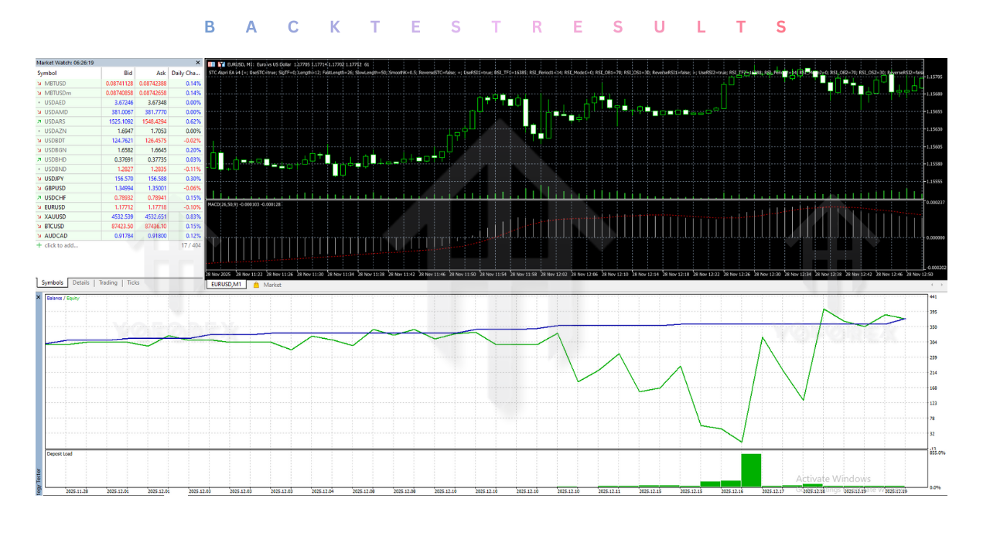Screen dimensions: 990x557
Task: Close the Market Watch panel
Action: [198, 62]
